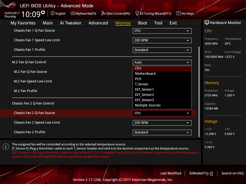
Task: Select Chassis Fan 1 Speed Low Limit label
Action: (x=37, y=40)
